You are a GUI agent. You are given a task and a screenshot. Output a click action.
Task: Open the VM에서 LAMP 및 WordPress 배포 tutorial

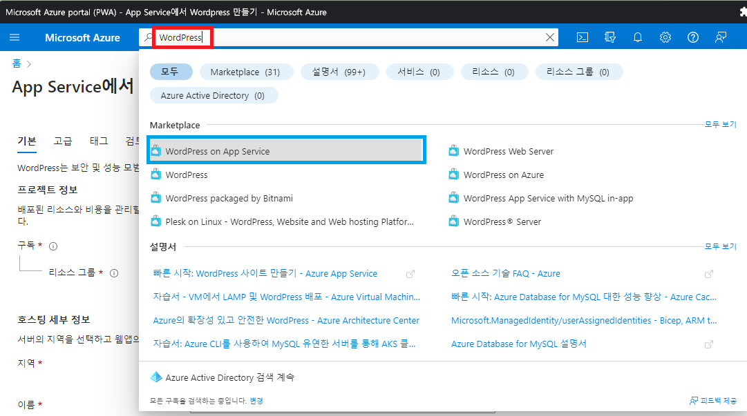tap(286, 297)
